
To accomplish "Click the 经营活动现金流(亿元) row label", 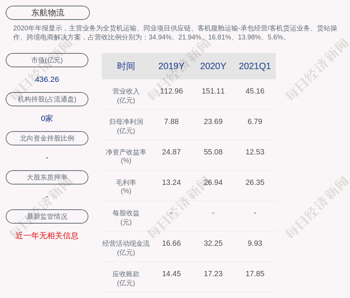I will (126, 248).
